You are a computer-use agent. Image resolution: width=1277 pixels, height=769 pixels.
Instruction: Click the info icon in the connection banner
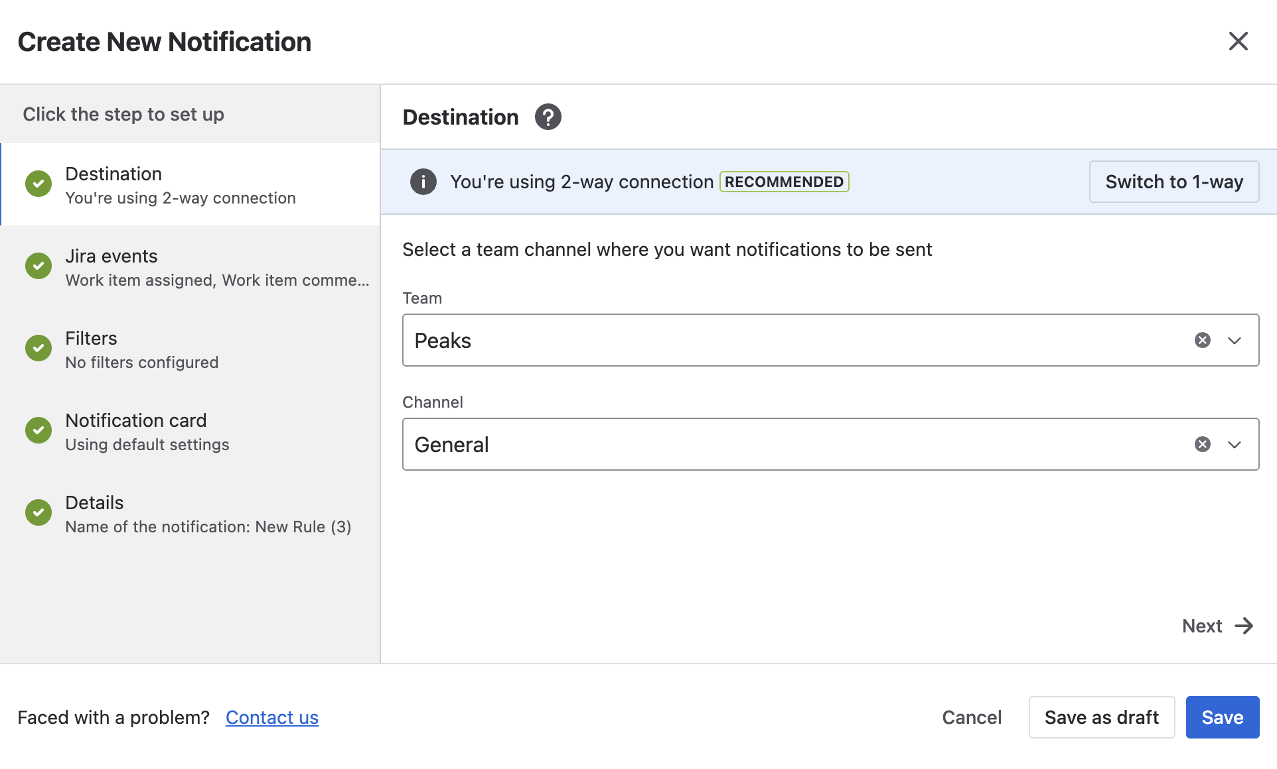(x=423, y=182)
